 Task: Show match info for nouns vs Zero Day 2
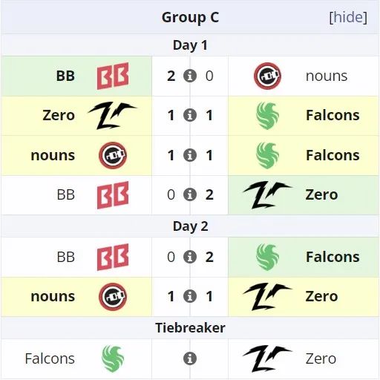coord(190,296)
